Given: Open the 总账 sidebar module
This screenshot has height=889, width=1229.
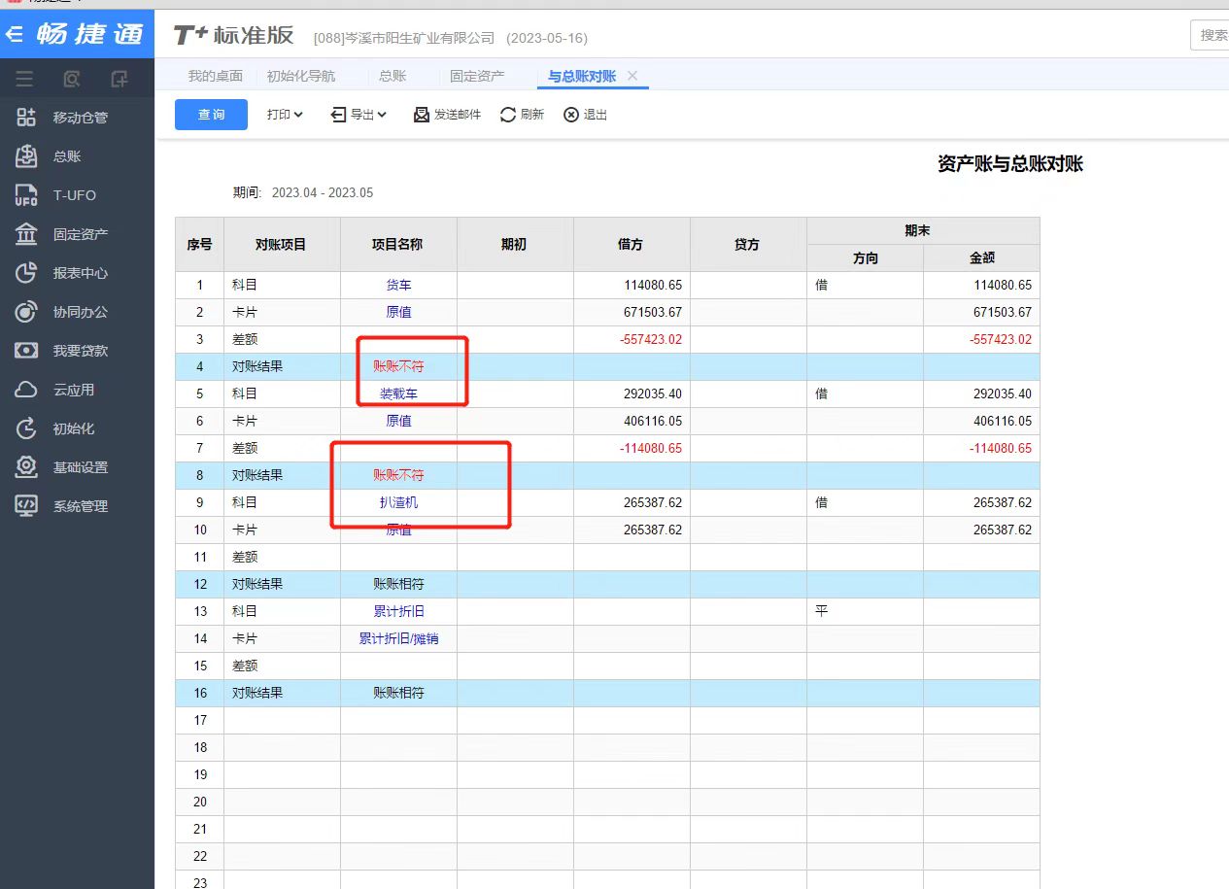Looking at the screenshot, I should pyautogui.click(x=66, y=156).
